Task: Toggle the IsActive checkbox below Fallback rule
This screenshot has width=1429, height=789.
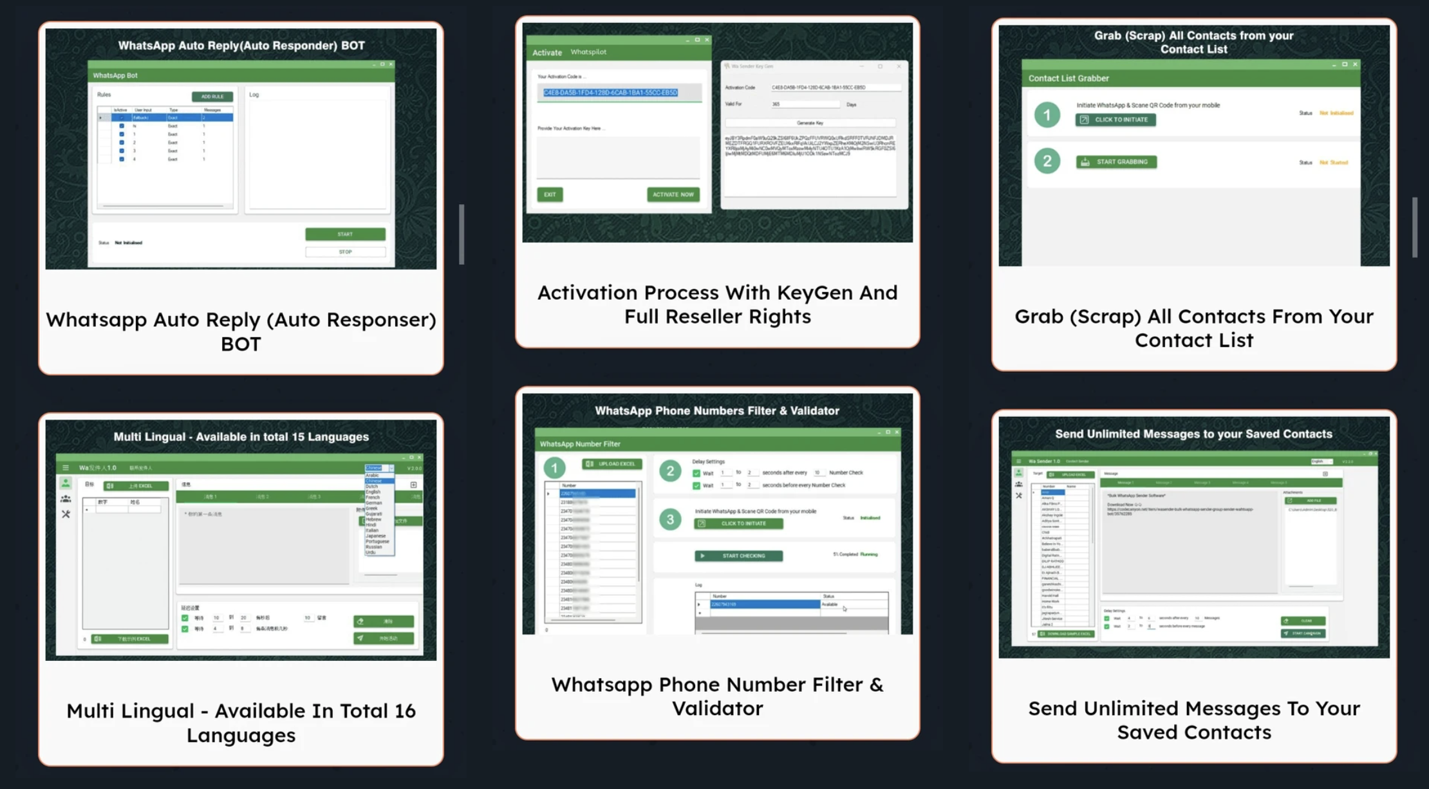Action: point(122,126)
